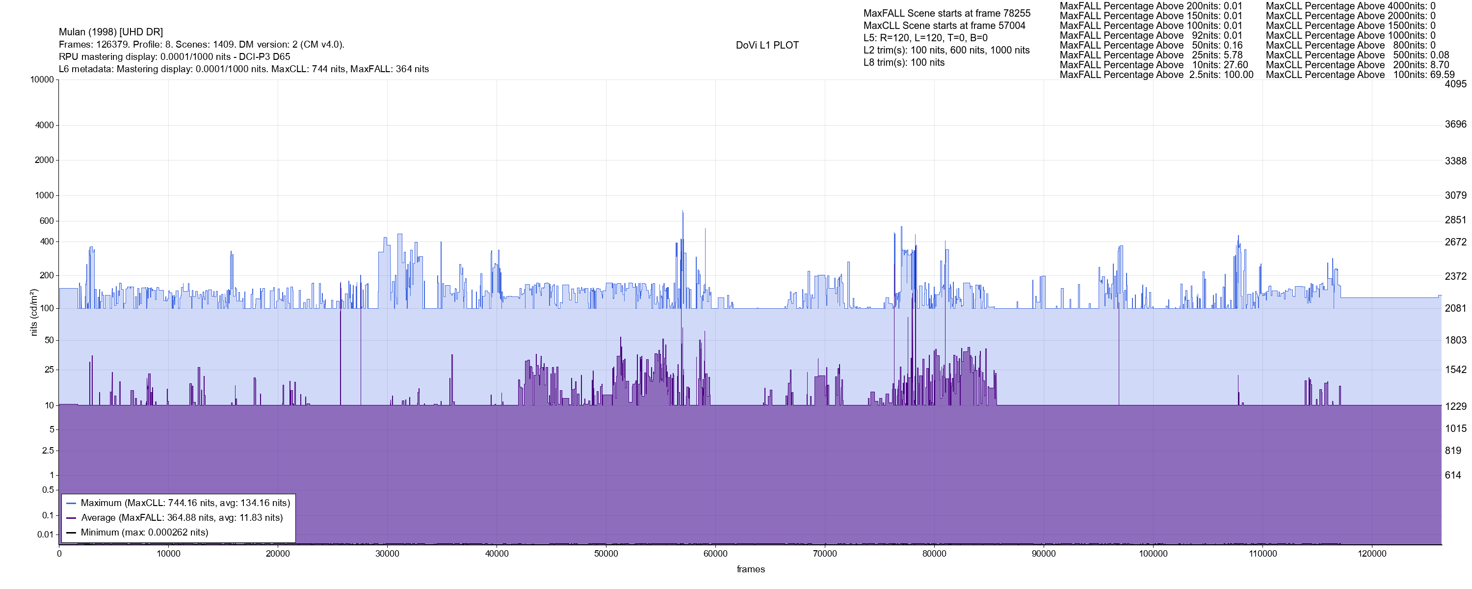
Task: Click 'MaxFALL Scene starts at frame 78255' text
Action: (x=947, y=13)
